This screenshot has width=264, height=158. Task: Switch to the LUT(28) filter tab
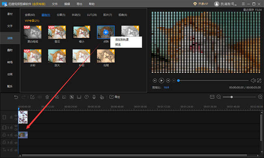[92, 15]
